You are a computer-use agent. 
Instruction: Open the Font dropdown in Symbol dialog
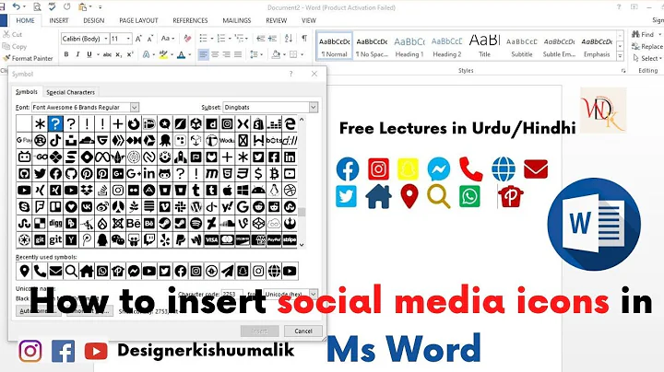point(135,108)
